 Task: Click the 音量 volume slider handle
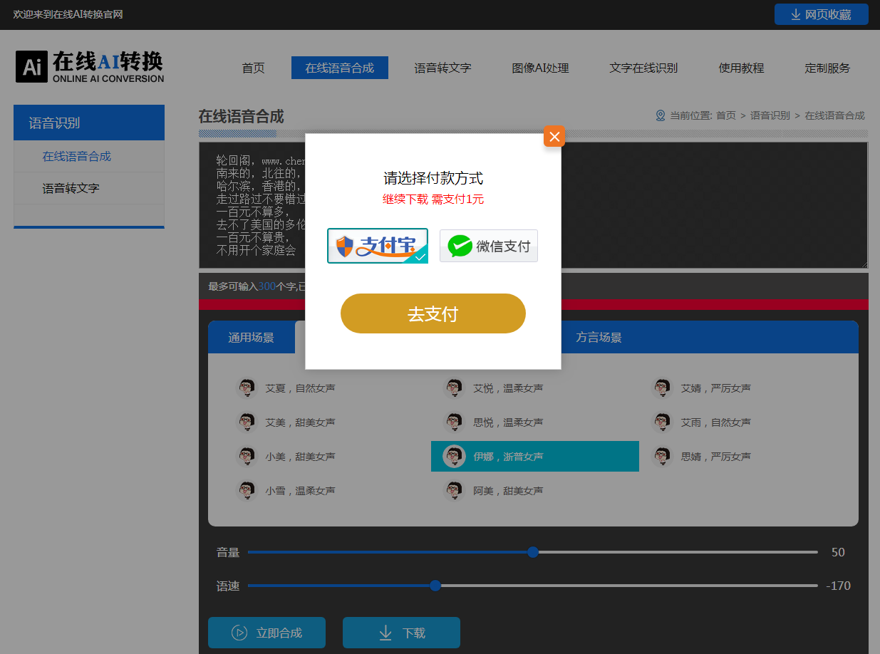coord(533,552)
